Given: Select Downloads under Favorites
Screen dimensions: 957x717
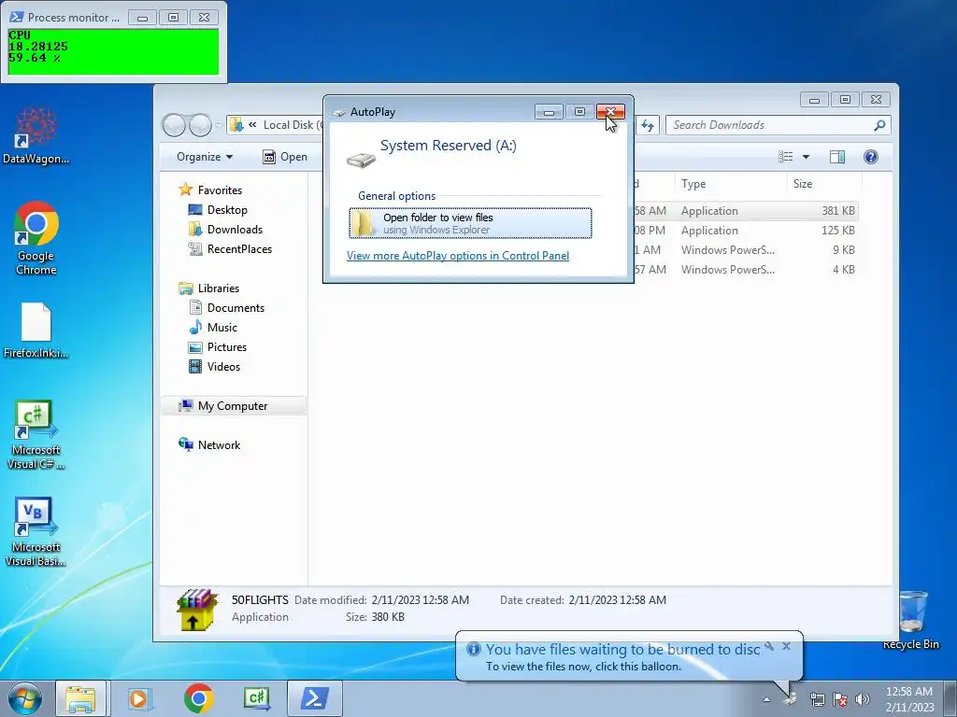Looking at the screenshot, I should pos(226,230).
